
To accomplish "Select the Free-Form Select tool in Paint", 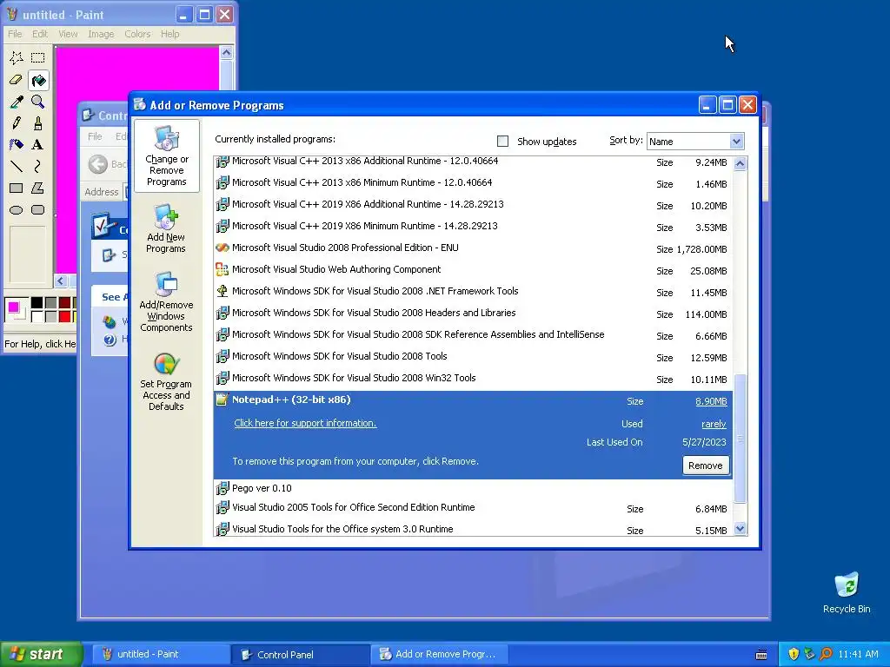I will click(17, 58).
